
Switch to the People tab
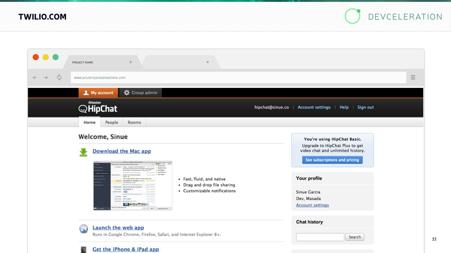coord(111,122)
